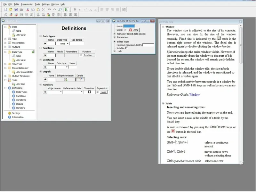Click the blue Information icon in tree
256x192 pixels.
10,117
